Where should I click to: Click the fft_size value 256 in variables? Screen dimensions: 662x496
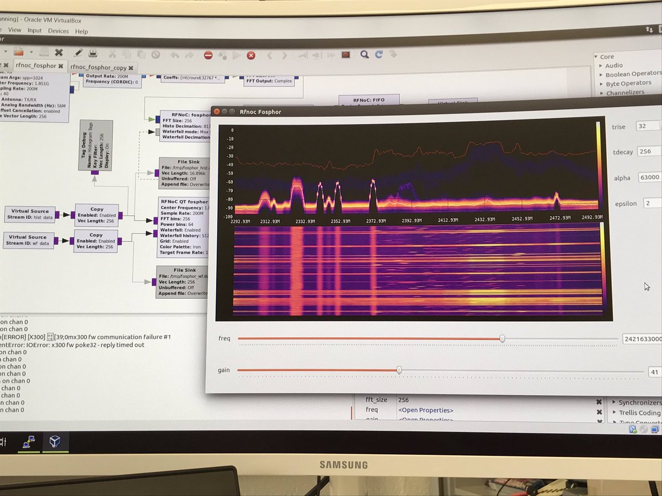tap(403, 400)
